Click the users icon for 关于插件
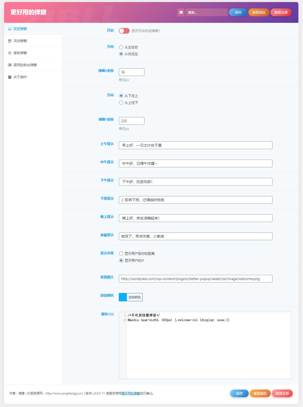303x407 pixels. pyautogui.click(x=10, y=77)
